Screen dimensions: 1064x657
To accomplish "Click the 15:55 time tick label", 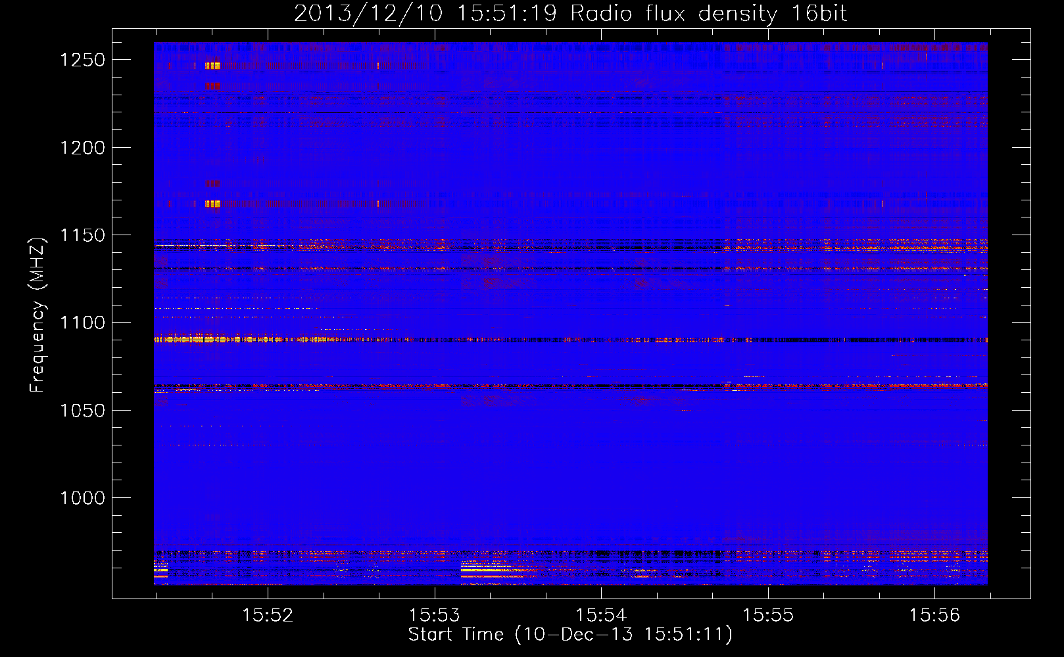I will (767, 616).
